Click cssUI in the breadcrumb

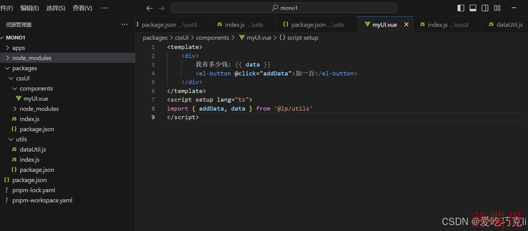click(182, 38)
